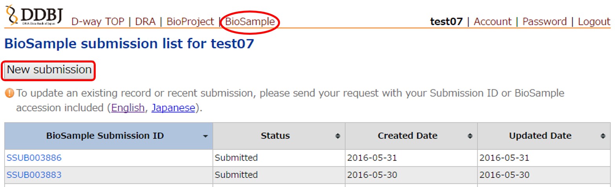Open the Password settings link
615x187 pixels.
(544, 22)
